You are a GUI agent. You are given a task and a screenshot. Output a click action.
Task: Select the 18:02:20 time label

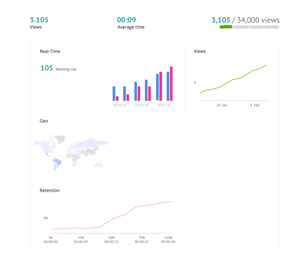click(142, 105)
